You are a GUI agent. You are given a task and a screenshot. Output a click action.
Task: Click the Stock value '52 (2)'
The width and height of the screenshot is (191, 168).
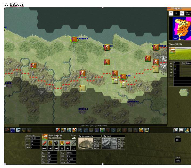(35, 138)
